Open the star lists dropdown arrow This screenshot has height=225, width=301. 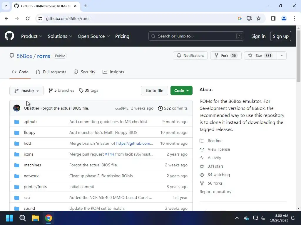282,55
